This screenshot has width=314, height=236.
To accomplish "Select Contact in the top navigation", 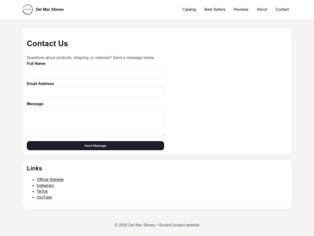I will pos(282,9).
